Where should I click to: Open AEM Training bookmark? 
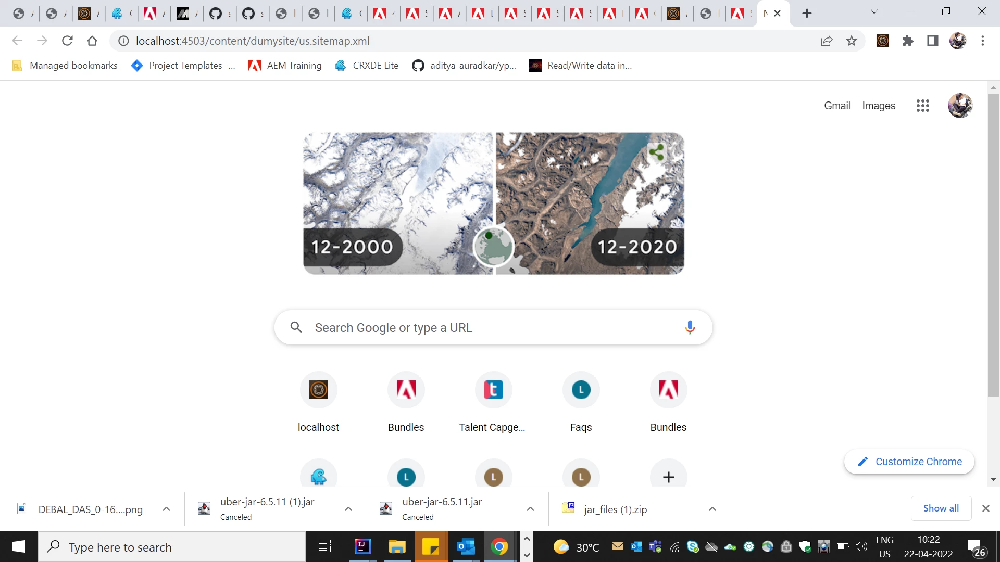(285, 66)
